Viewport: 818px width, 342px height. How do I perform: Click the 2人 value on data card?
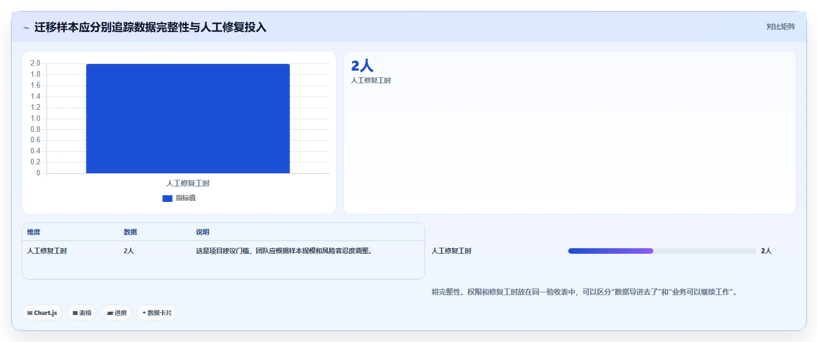click(362, 66)
